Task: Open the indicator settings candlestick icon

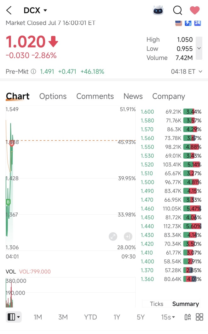Action: point(188,317)
